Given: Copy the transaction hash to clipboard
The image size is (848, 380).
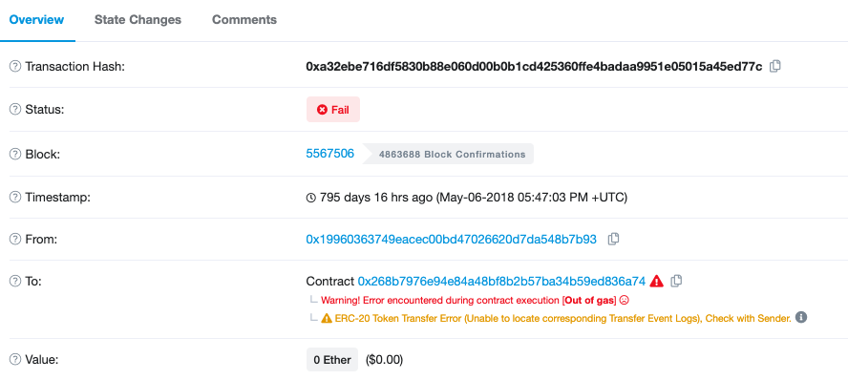Looking at the screenshot, I should coord(775,67).
